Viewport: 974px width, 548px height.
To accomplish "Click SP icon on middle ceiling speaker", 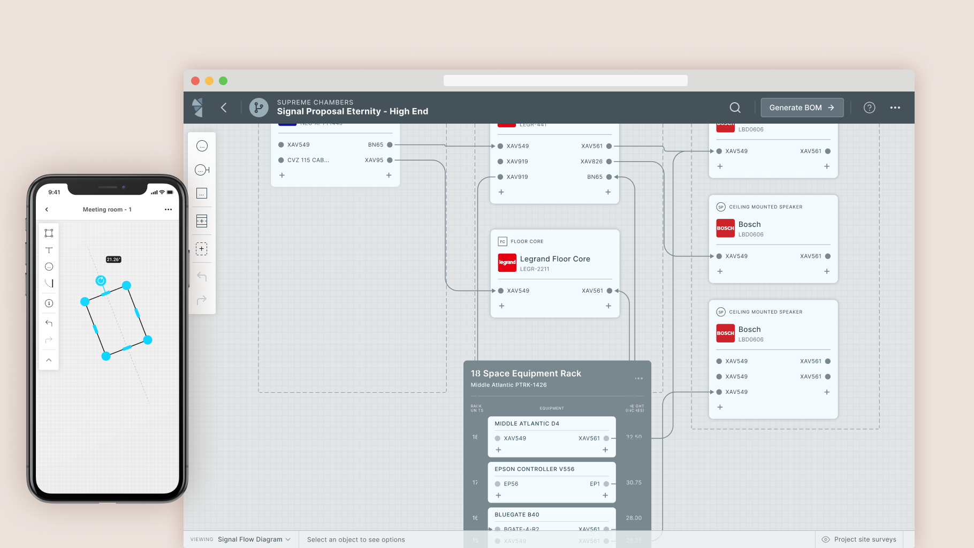I will tap(721, 207).
